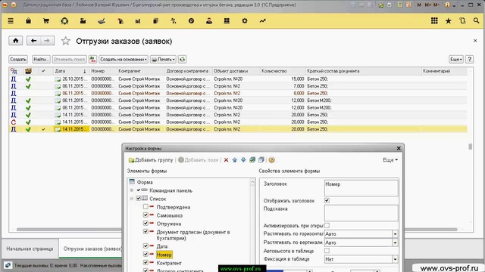485x272 pixels.
Task: Click Контрагент column header
Action: (x=141, y=71)
